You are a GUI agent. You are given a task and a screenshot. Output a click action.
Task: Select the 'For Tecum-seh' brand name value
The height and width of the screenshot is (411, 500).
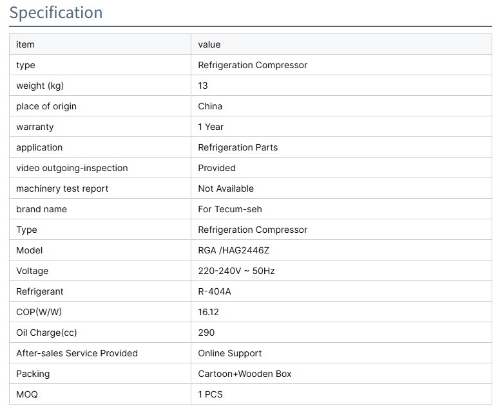pos(230,209)
